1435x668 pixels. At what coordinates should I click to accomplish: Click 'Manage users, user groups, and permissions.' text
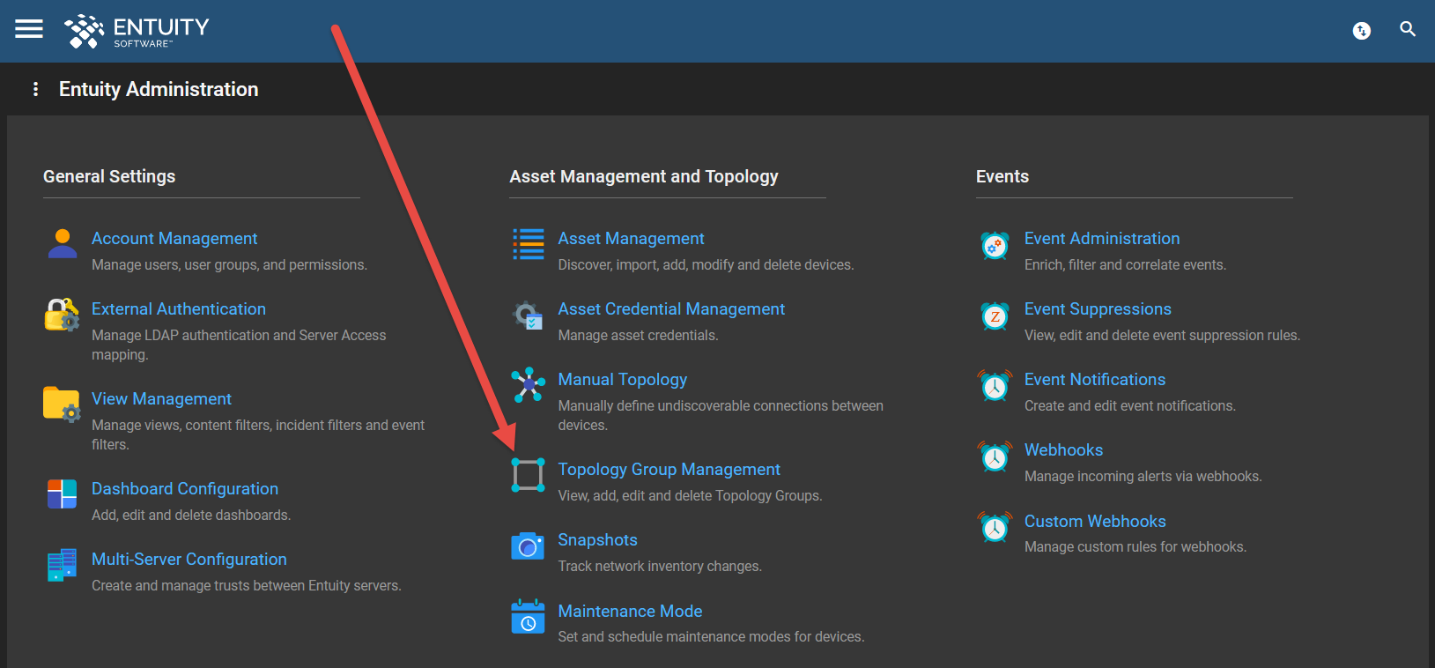coord(230,265)
